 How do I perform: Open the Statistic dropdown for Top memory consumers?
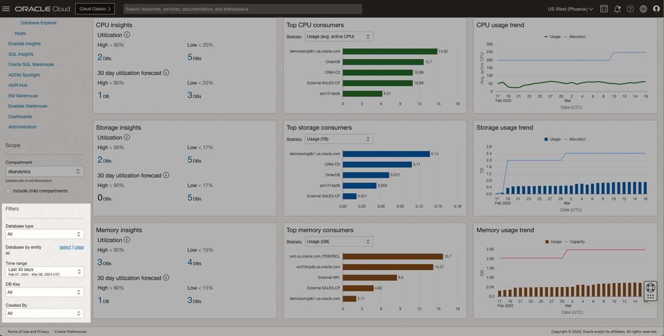pos(339,242)
